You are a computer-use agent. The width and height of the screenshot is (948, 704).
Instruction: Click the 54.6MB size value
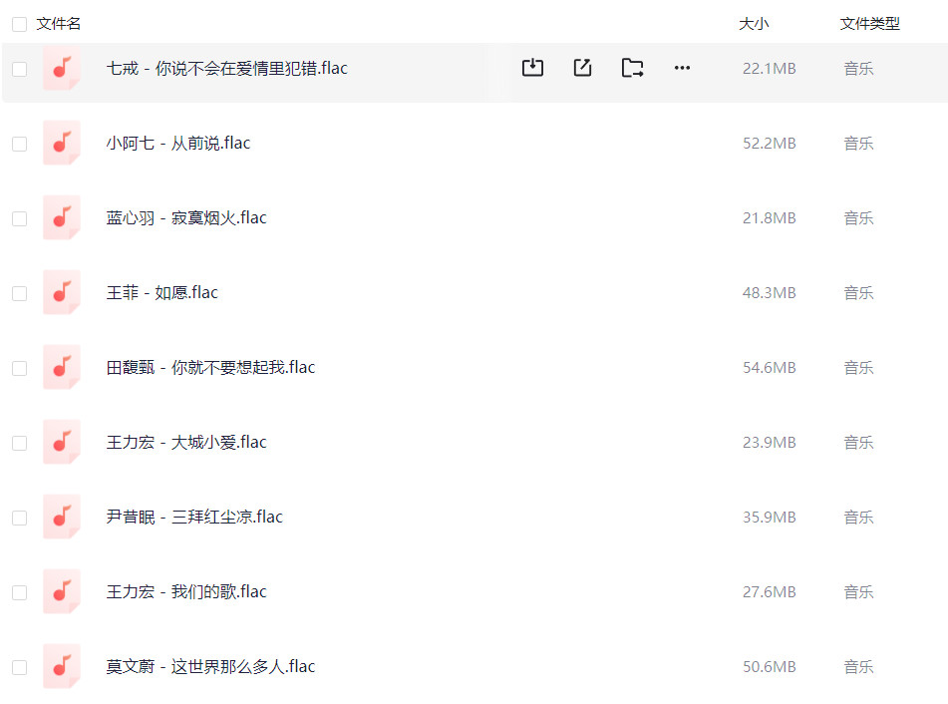pos(769,368)
